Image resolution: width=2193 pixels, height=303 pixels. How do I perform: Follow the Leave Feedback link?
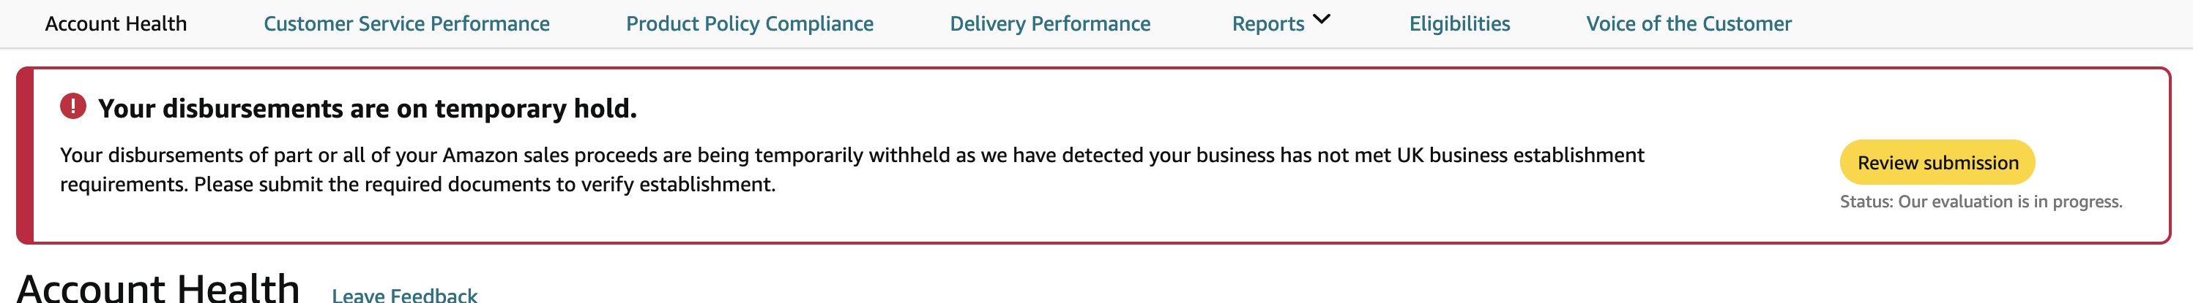(404, 294)
